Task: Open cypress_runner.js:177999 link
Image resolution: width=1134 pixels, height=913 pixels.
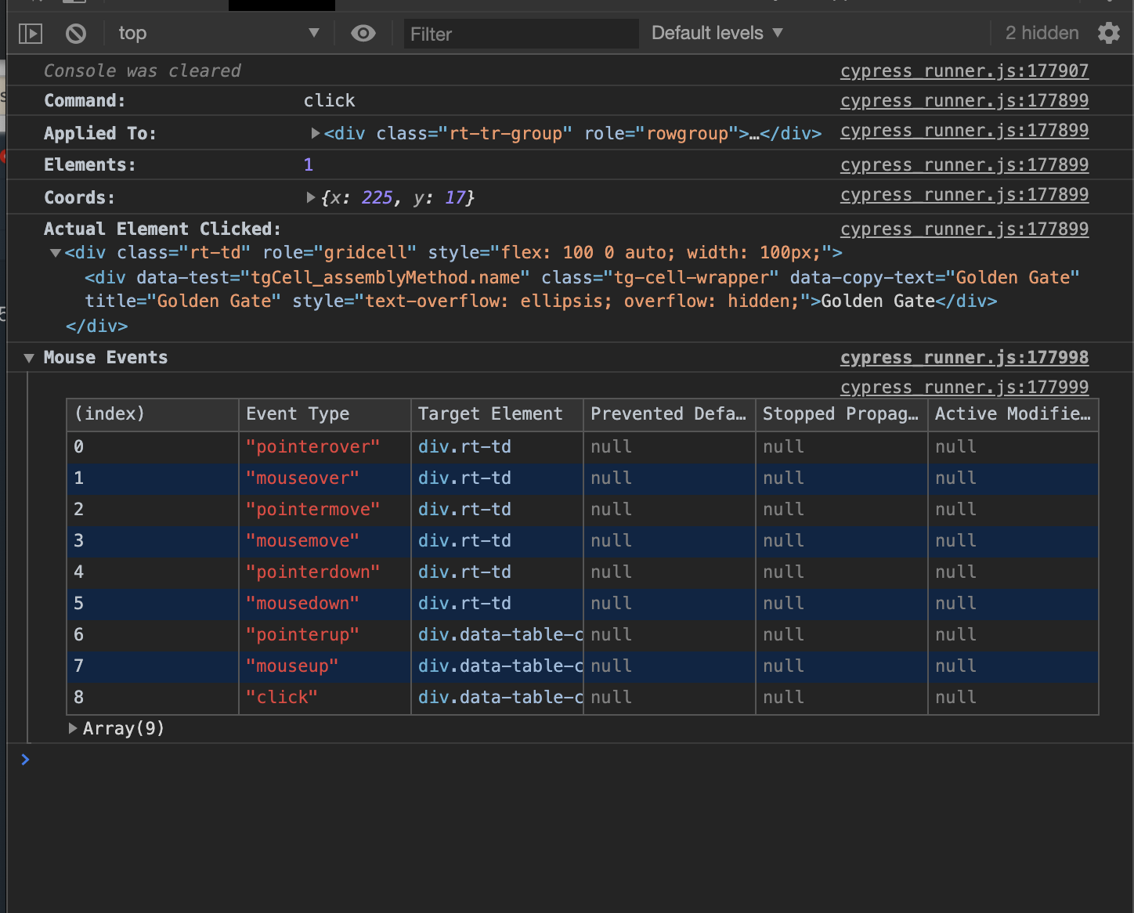Action: pos(964,387)
